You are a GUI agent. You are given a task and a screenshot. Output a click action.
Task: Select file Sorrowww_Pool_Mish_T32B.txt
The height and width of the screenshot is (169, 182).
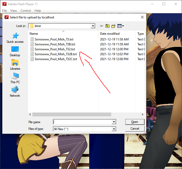point(56,54)
